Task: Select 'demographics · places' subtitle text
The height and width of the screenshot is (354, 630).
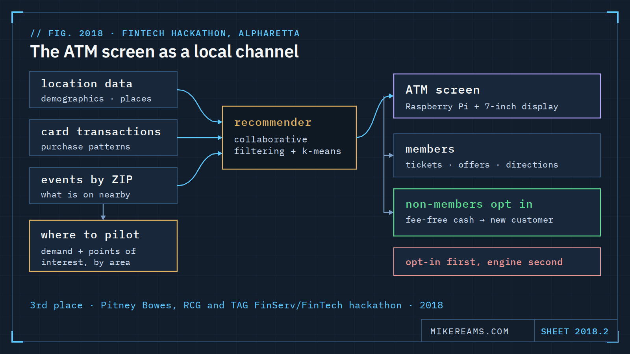Action: pos(96,99)
